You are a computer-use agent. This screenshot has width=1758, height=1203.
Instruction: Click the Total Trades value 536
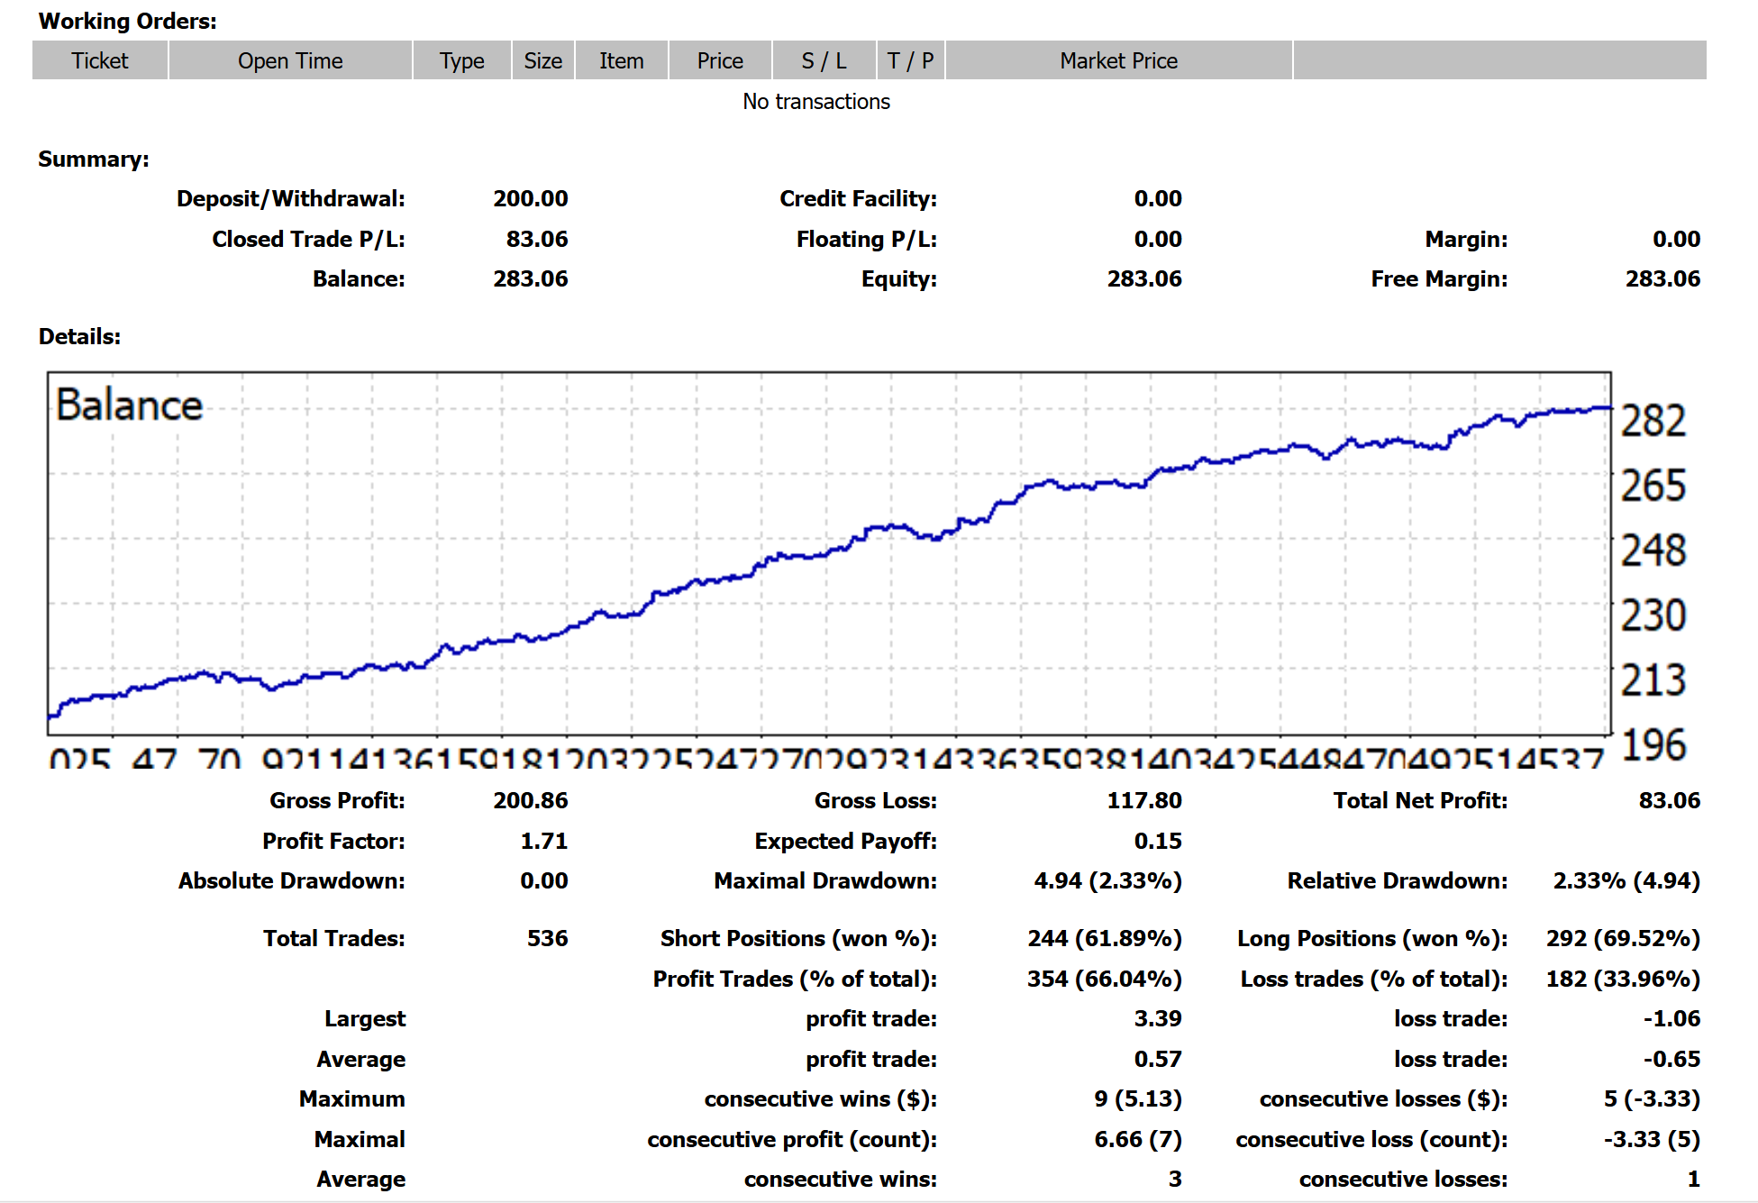click(547, 938)
